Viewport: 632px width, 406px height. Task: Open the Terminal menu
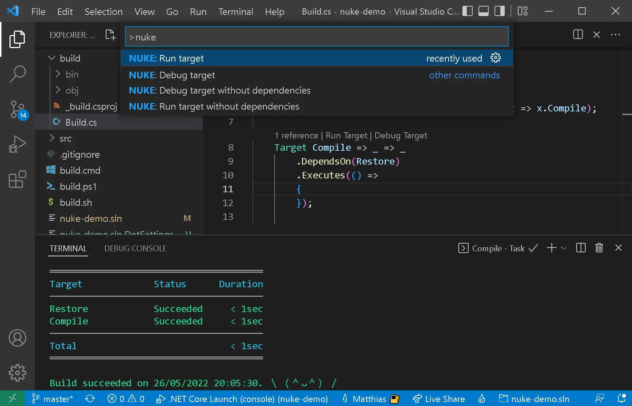pyautogui.click(x=236, y=12)
